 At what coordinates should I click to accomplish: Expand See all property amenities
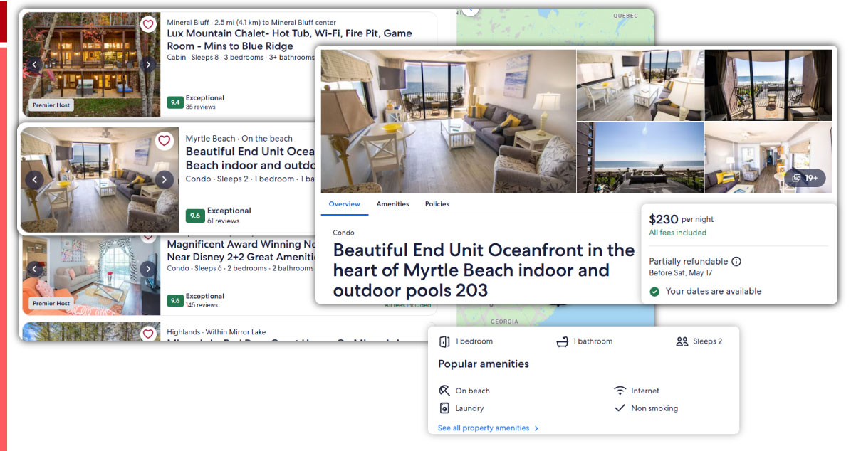[488, 428]
